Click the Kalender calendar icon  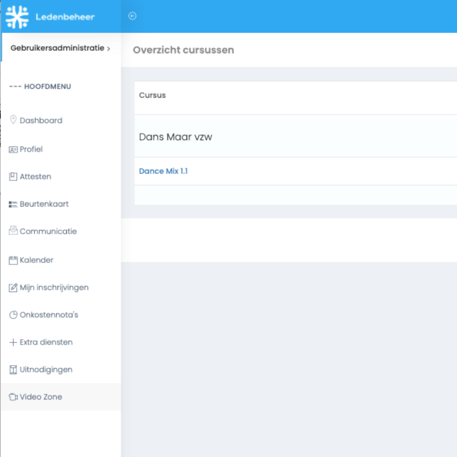click(13, 260)
